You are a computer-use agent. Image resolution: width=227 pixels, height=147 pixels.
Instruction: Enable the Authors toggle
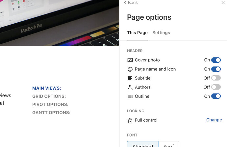click(x=216, y=87)
